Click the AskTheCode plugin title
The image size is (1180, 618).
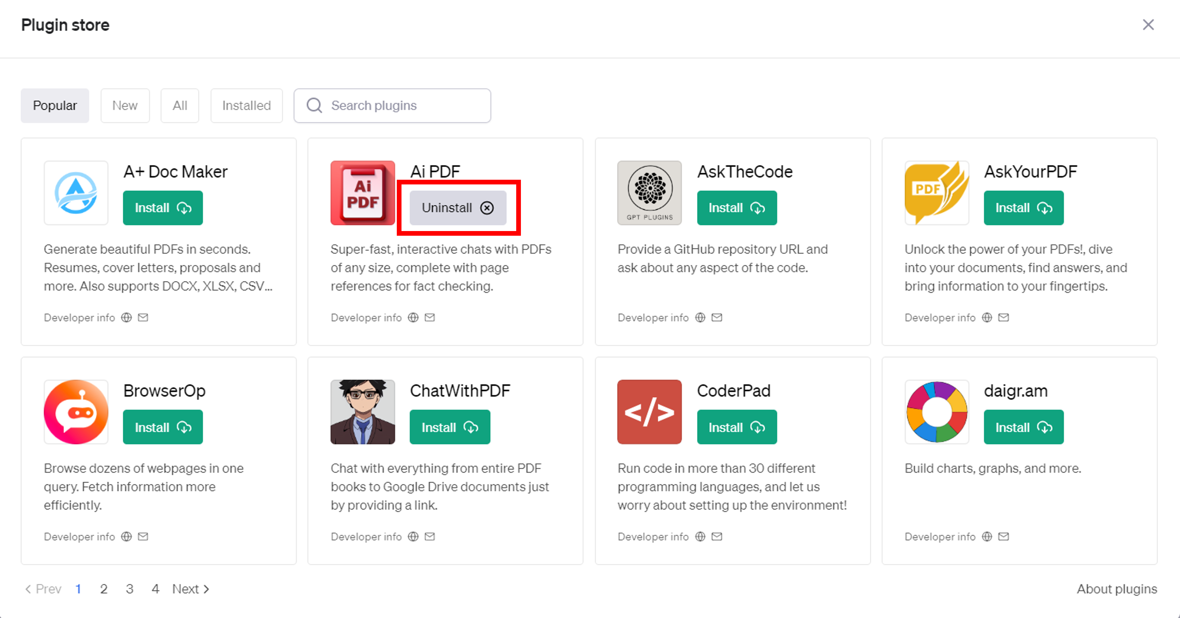click(x=745, y=172)
